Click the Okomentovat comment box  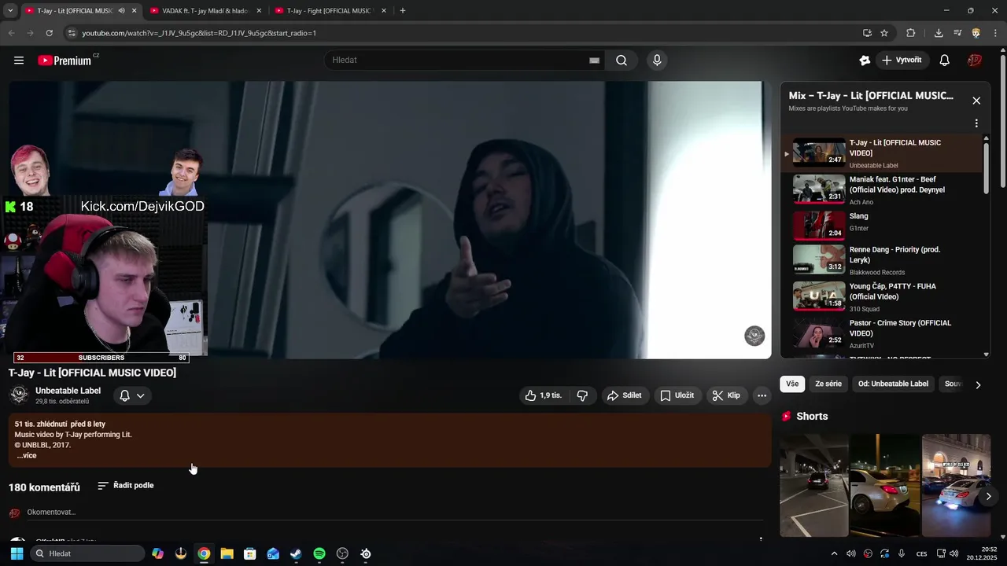[x=395, y=513]
